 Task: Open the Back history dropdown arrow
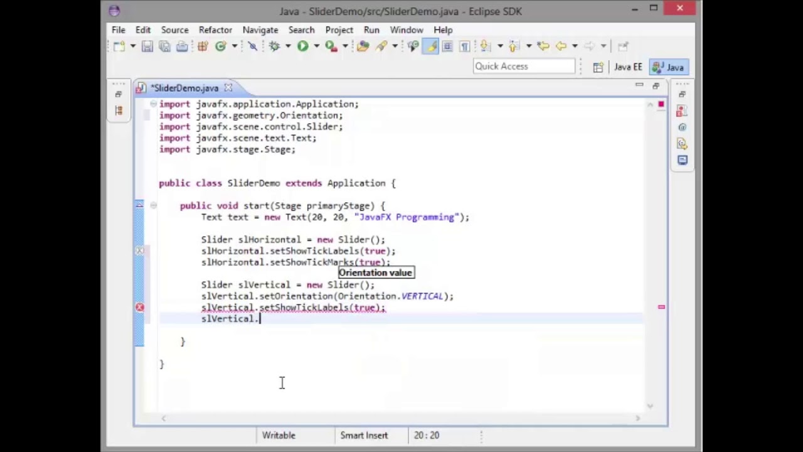574,46
